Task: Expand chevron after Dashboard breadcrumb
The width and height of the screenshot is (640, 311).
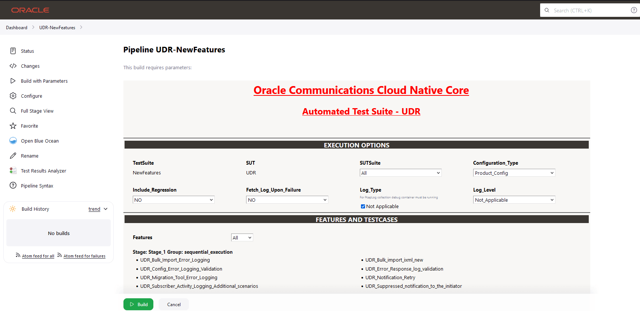Action: pyautogui.click(x=33, y=27)
